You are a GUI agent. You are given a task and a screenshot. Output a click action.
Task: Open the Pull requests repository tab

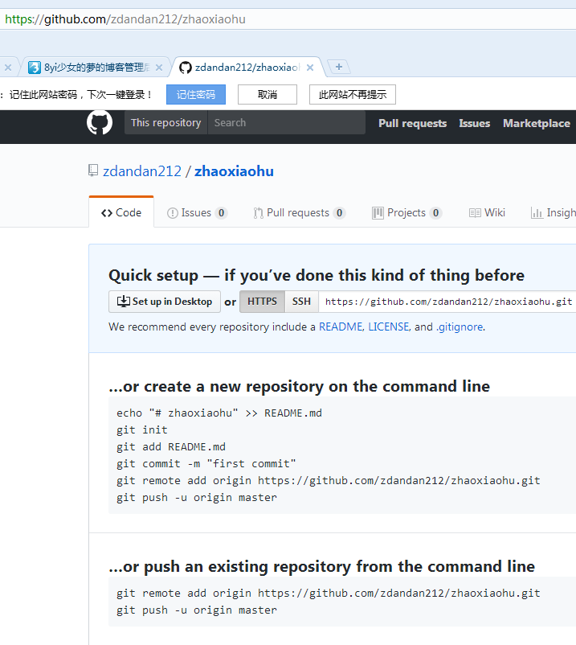[299, 212]
